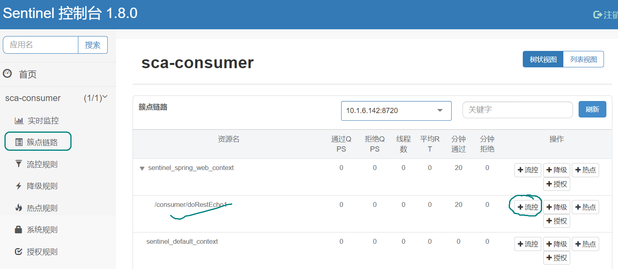
Task: Click the checkmark icon beside 授权规则
Action: [18, 252]
